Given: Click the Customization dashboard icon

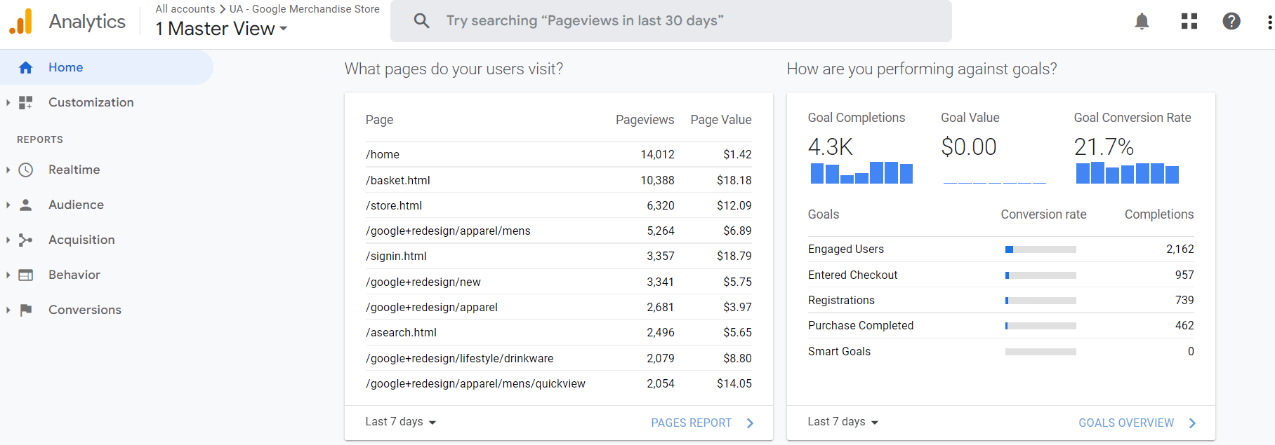Looking at the screenshot, I should point(26,102).
